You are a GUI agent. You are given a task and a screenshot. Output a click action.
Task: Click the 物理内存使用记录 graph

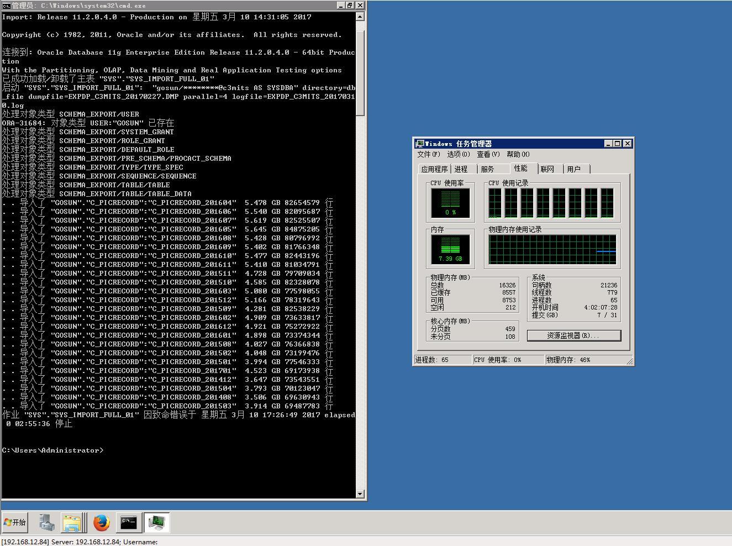(x=552, y=249)
